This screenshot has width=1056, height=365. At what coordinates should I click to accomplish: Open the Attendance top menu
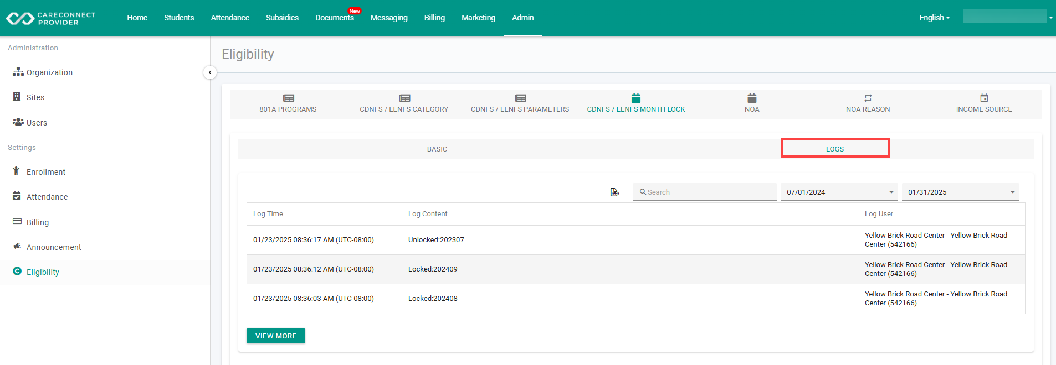click(230, 18)
